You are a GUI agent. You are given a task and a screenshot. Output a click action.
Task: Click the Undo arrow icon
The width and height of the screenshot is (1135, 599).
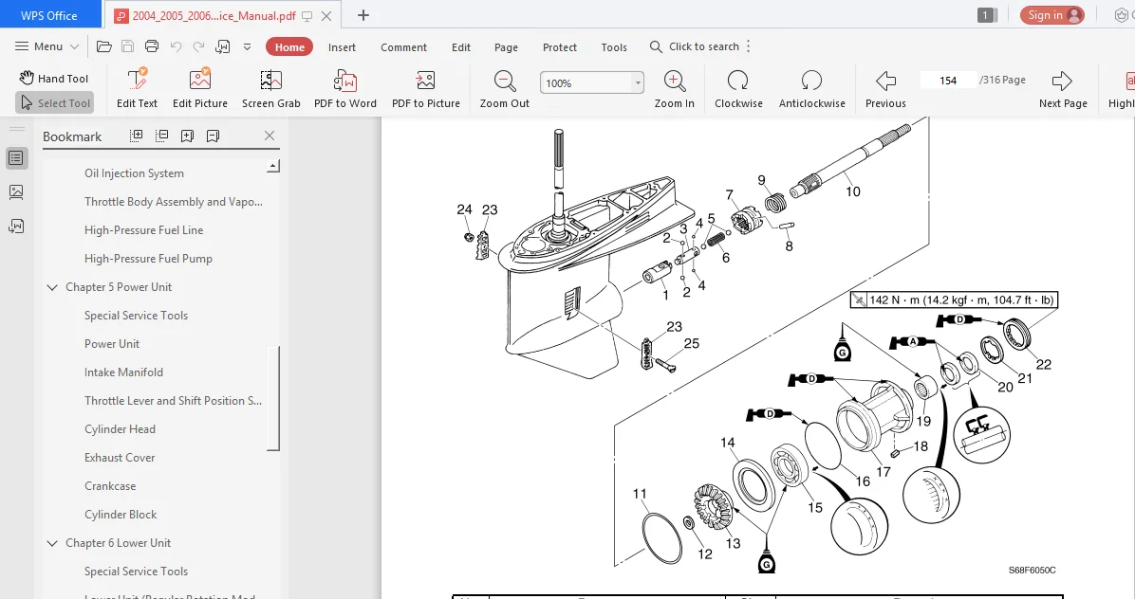click(x=176, y=47)
